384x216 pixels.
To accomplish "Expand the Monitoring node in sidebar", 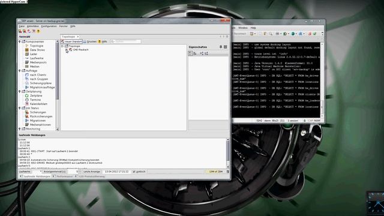I will coord(20,129).
